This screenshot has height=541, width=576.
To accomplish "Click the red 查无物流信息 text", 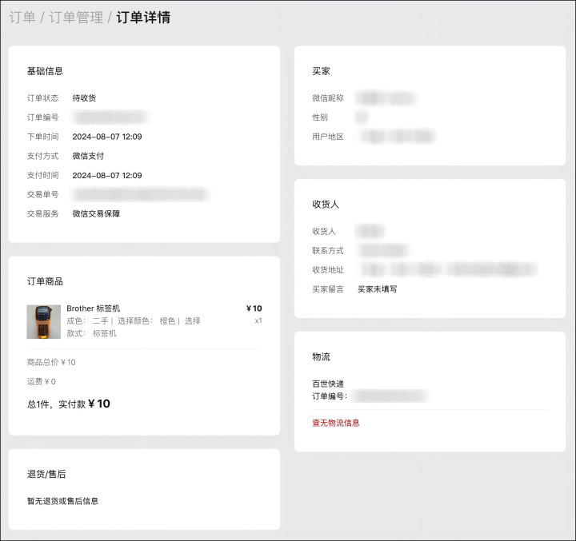I will 336,423.
